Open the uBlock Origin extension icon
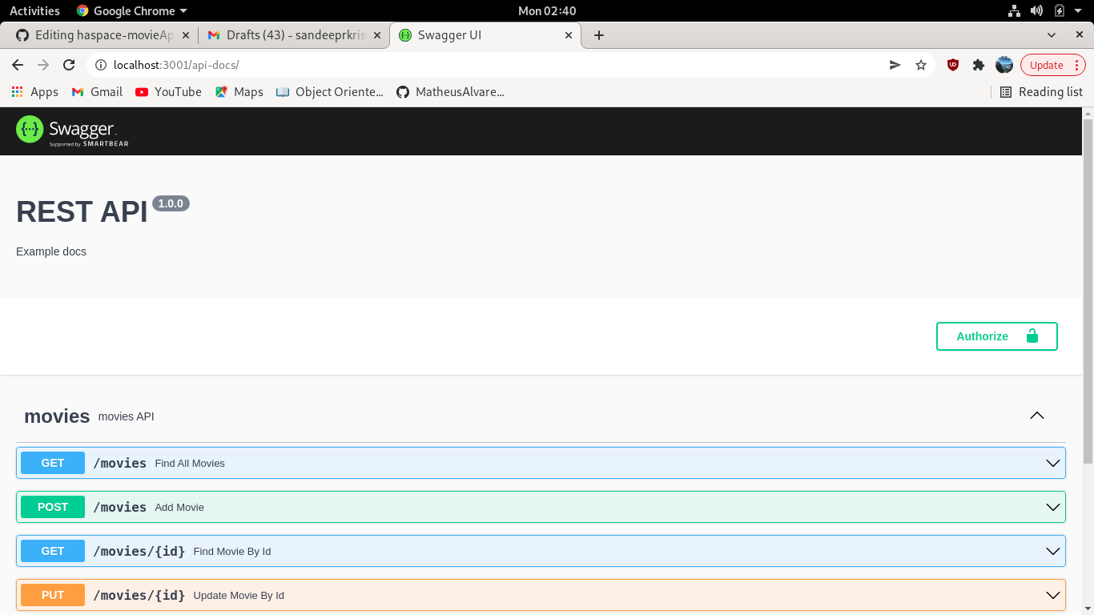The height and width of the screenshot is (615, 1094). pos(953,65)
